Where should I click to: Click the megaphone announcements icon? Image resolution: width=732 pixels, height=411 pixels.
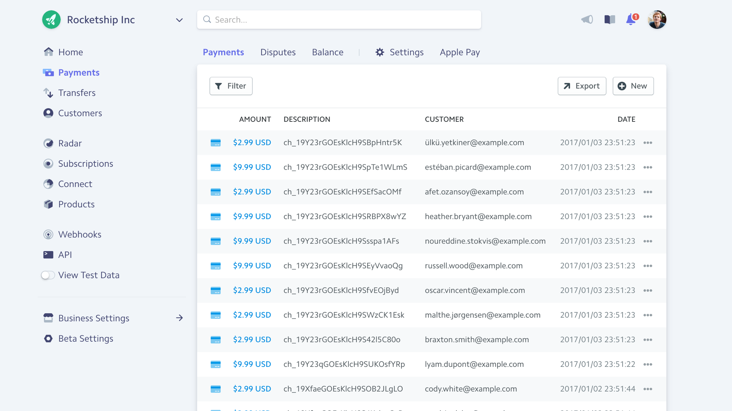587,19
